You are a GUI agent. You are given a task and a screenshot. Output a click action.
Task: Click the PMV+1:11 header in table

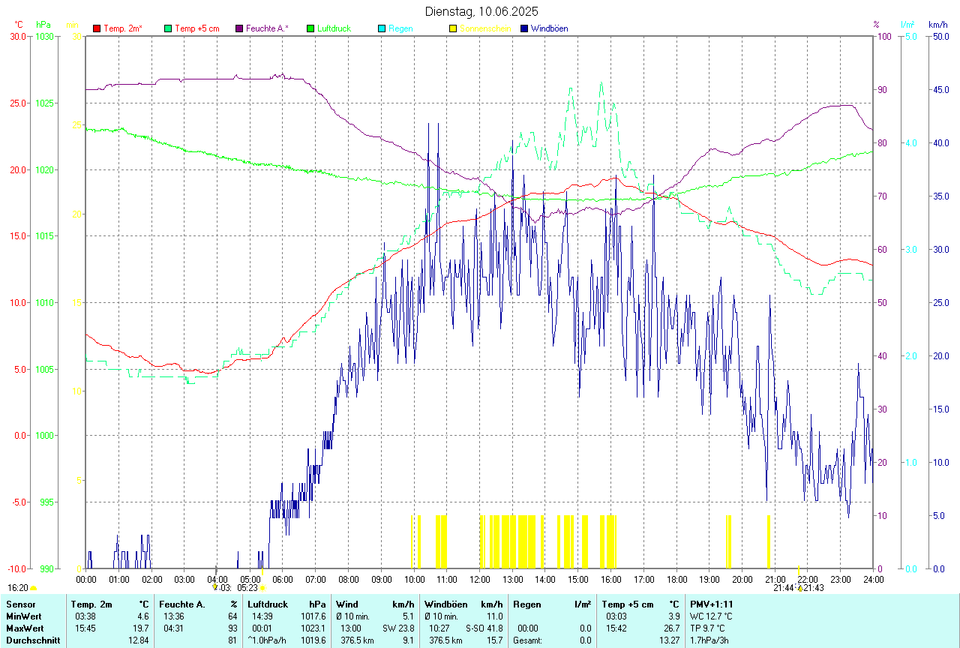(711, 604)
